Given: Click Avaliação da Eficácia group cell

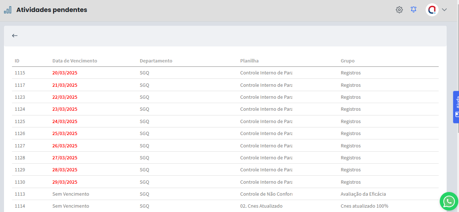Looking at the screenshot, I should pyautogui.click(x=363, y=194).
